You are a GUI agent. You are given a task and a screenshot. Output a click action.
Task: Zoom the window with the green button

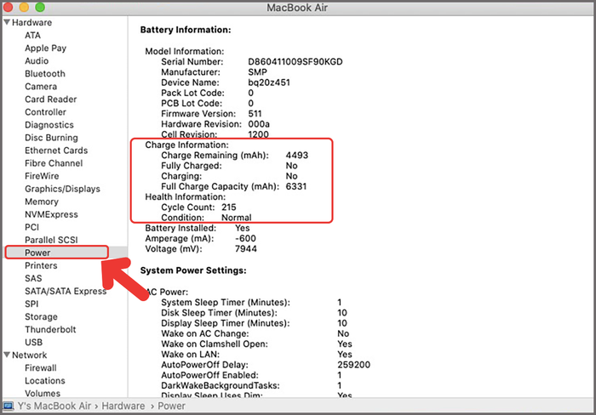(39, 7)
